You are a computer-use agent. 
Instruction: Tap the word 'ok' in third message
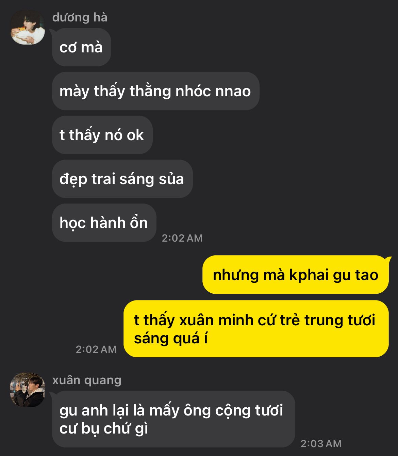click(x=135, y=135)
